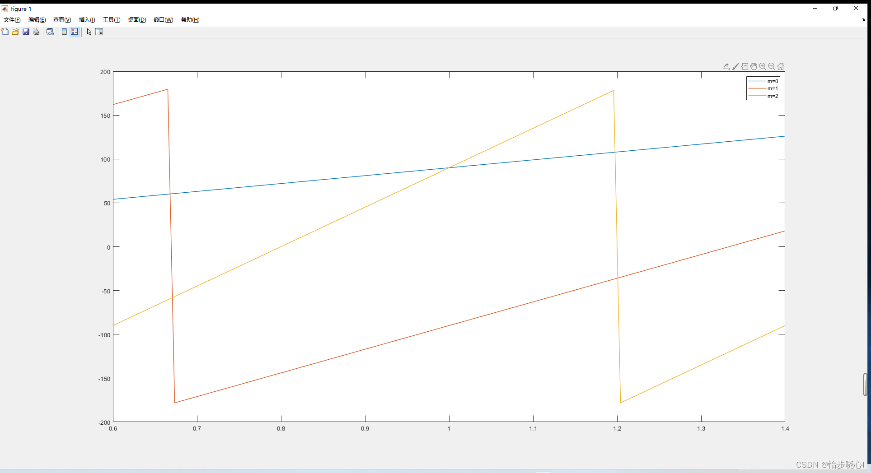This screenshot has height=473, width=871.
Task: Open the 编辑(E) menu
Action: click(x=37, y=20)
